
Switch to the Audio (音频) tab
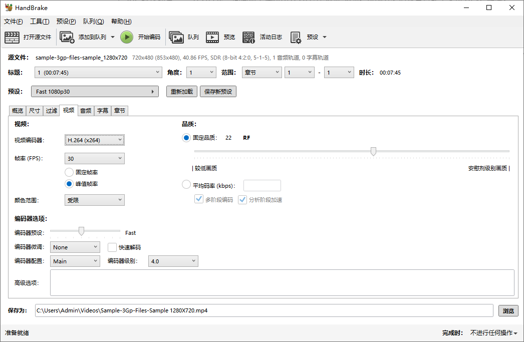tap(86, 111)
